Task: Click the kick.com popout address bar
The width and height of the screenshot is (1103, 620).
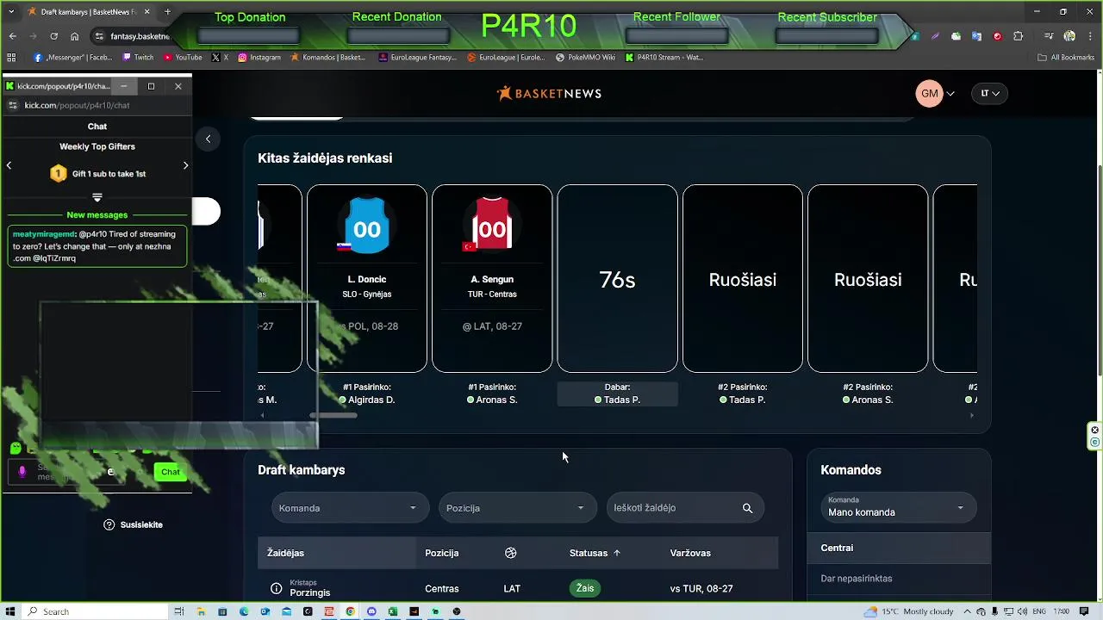Action: (97, 105)
